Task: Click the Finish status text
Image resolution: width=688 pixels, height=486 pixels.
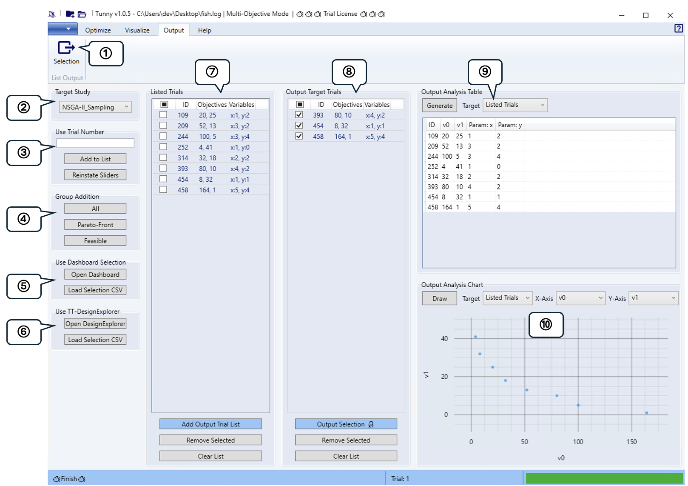Action: click(x=69, y=479)
